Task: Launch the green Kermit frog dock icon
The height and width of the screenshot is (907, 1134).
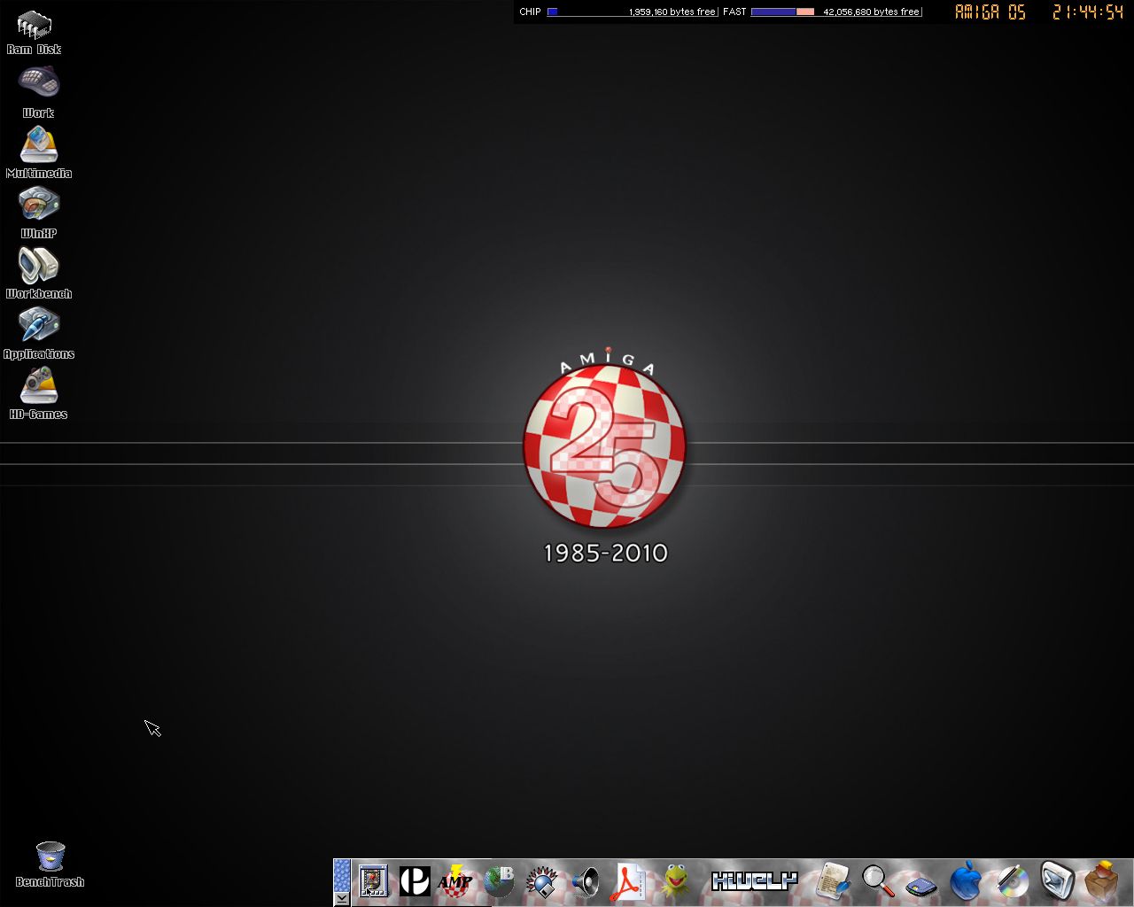Action: (676, 882)
